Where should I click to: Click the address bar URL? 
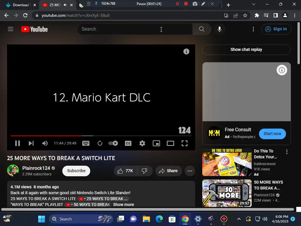tap(76, 15)
